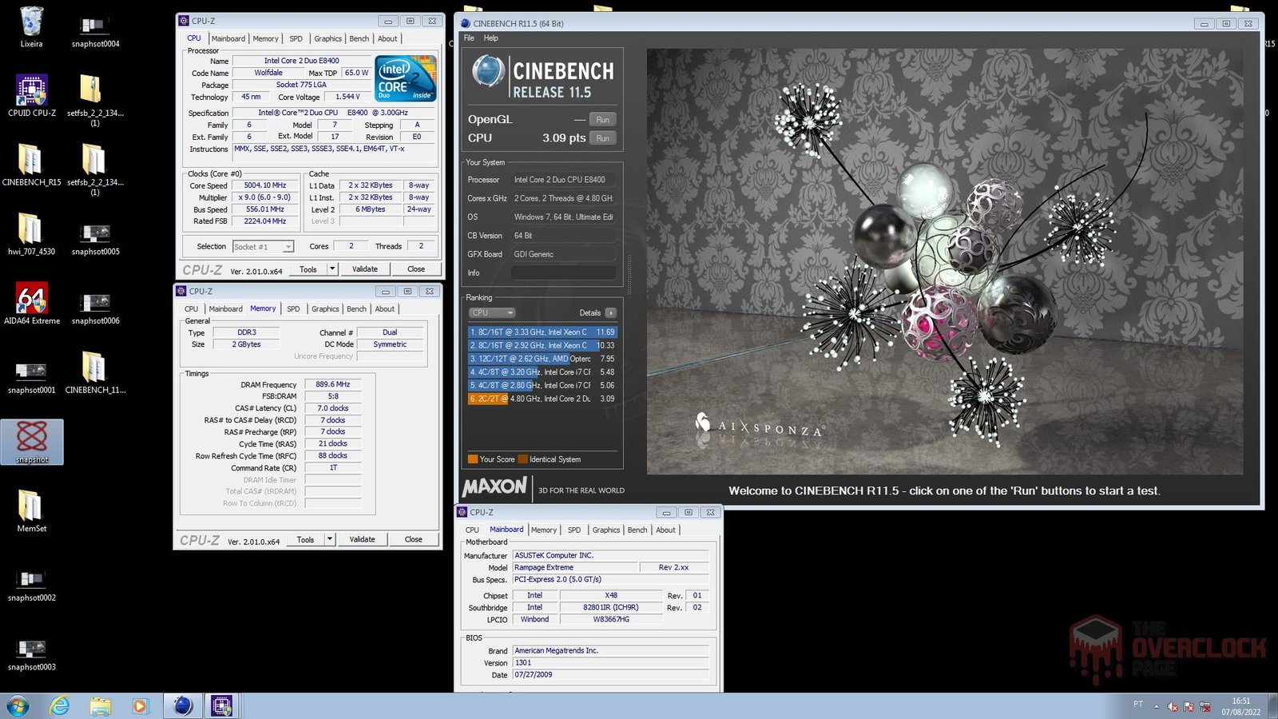The height and width of the screenshot is (719, 1278).
Task: Open the File menu in Cinebench
Action: [469, 38]
